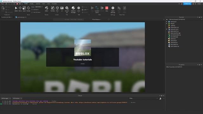This screenshot has height=114, width=203.
Task: Expand the Workspace tree node
Action: (167, 22)
